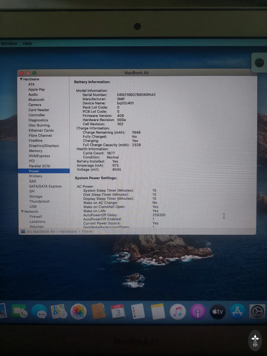This screenshot has width=267, height=356.
Task: Show Storage information
Action: (x=36, y=196)
